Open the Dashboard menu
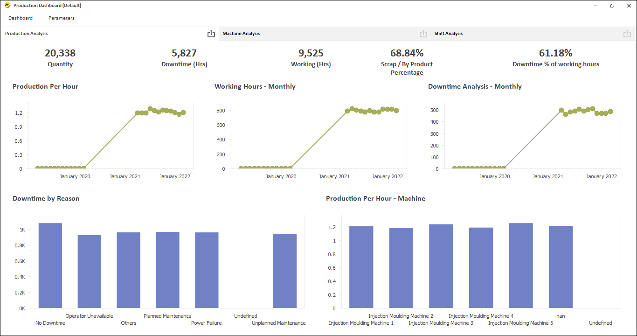This screenshot has width=637, height=336. (21, 18)
